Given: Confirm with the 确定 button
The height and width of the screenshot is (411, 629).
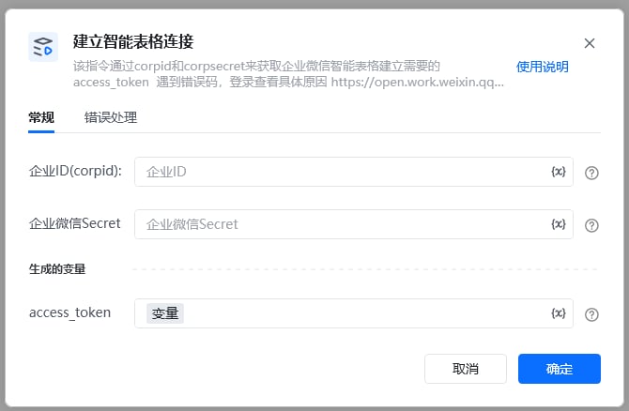Looking at the screenshot, I should tap(560, 369).
